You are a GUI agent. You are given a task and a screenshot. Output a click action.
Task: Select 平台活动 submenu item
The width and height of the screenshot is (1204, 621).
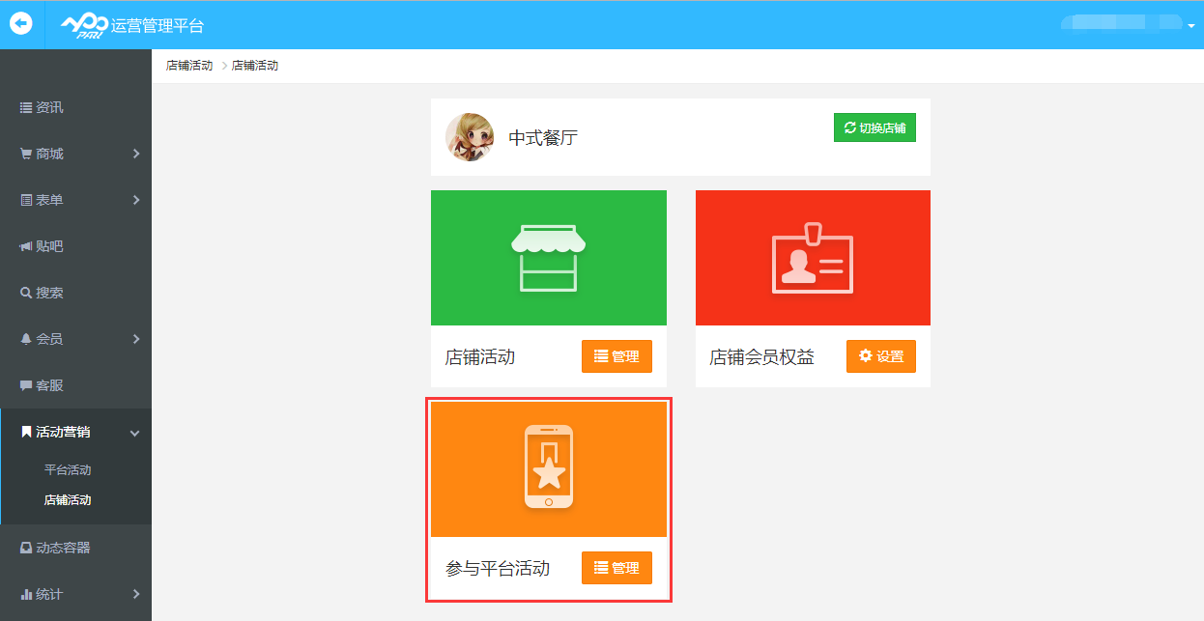pyautogui.click(x=68, y=470)
